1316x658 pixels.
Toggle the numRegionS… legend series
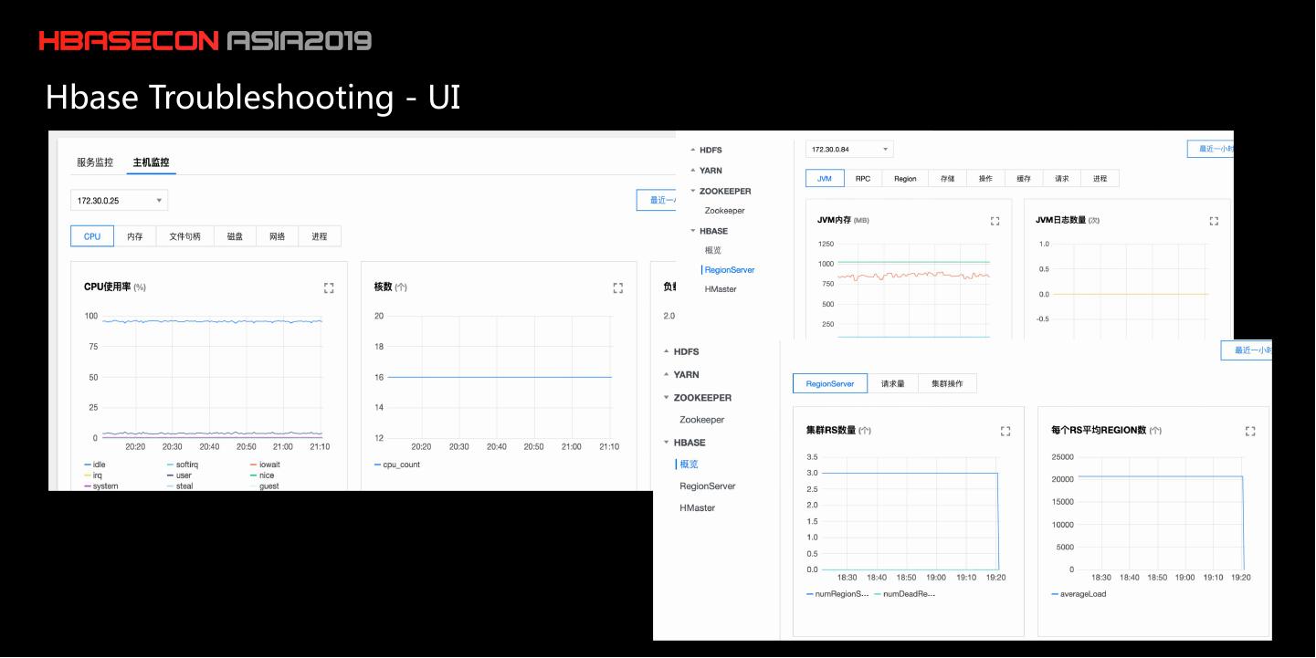(837, 594)
